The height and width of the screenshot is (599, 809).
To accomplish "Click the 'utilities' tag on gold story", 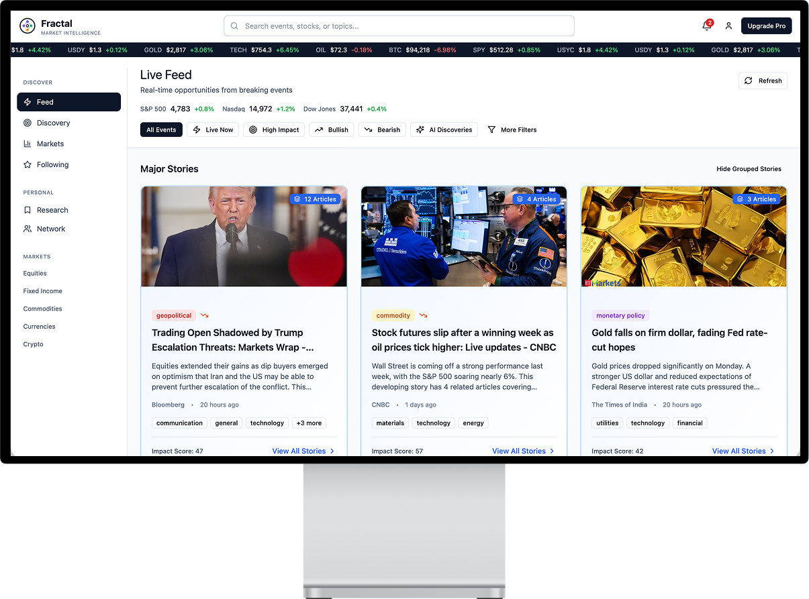I will [x=608, y=423].
